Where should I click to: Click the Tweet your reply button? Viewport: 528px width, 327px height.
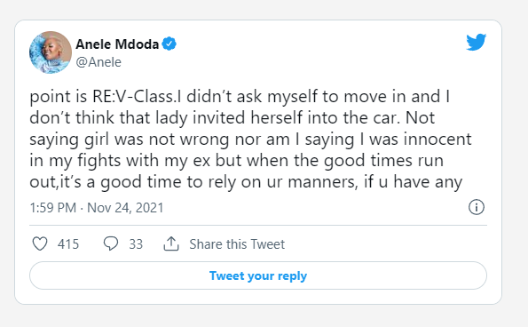(258, 275)
